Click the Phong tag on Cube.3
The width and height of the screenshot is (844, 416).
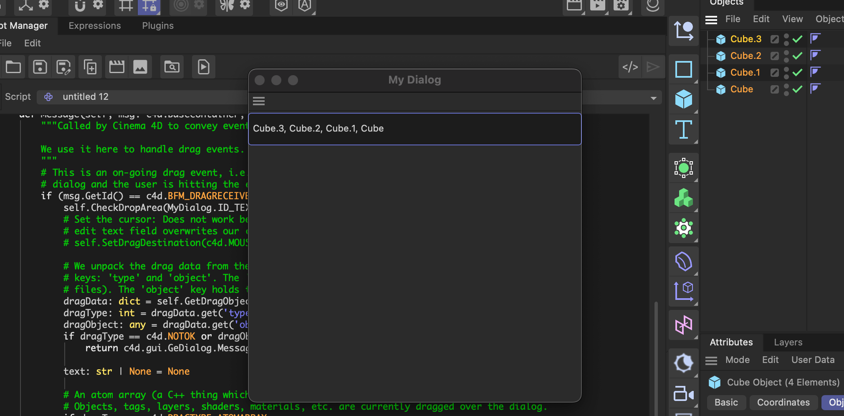click(815, 39)
